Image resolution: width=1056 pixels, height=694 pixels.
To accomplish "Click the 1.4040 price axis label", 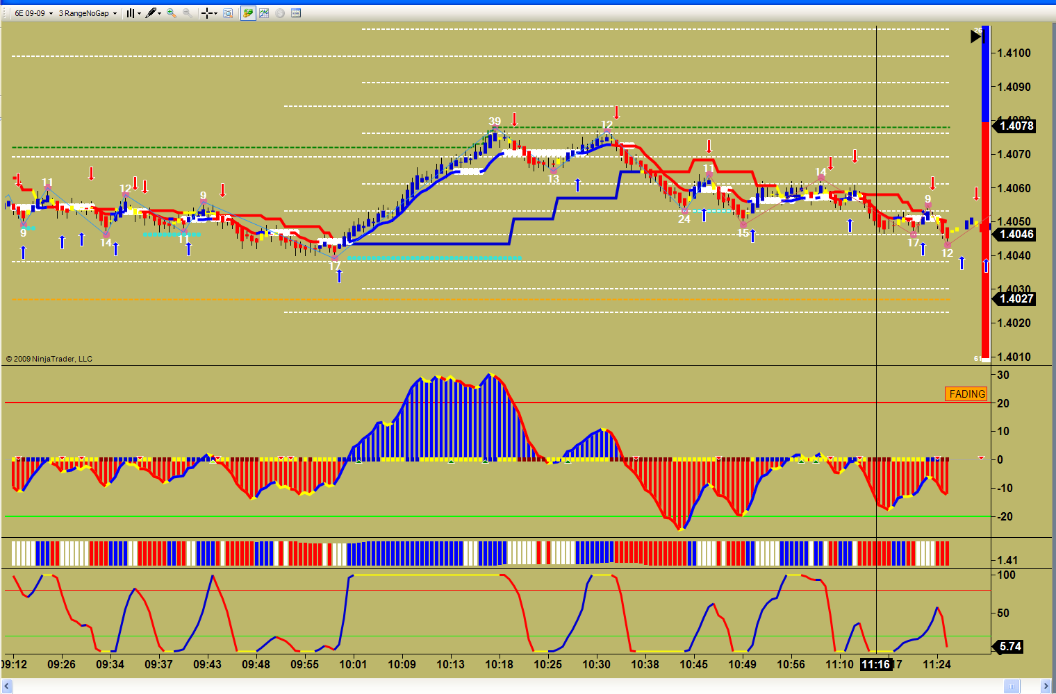I will (x=1014, y=255).
